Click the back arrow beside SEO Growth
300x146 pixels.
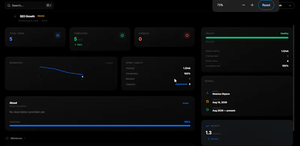(15, 16)
